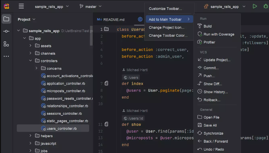Click the More tool windows ellipsis icon

click(x=6, y=56)
